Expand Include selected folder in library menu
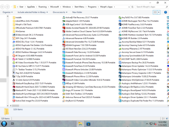 point(33,12)
